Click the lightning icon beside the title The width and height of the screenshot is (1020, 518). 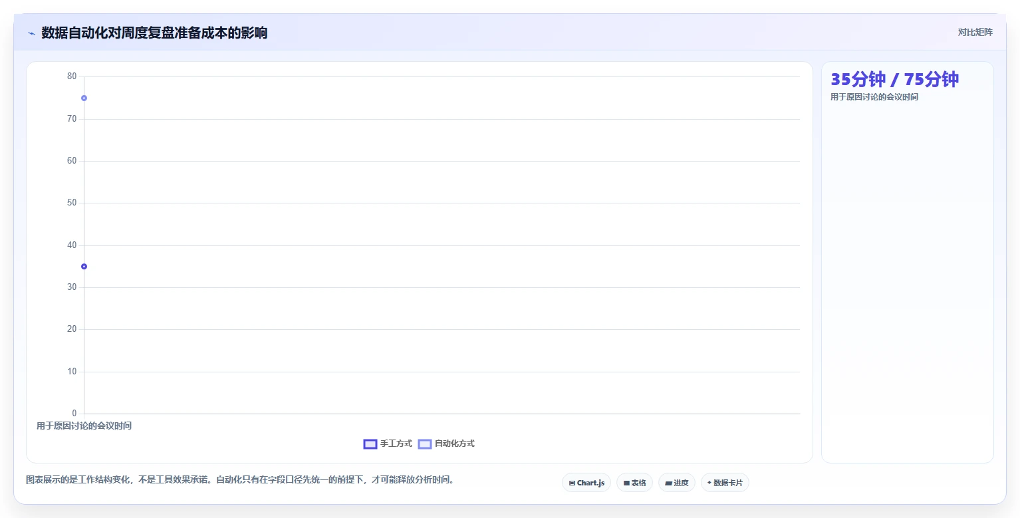31,33
